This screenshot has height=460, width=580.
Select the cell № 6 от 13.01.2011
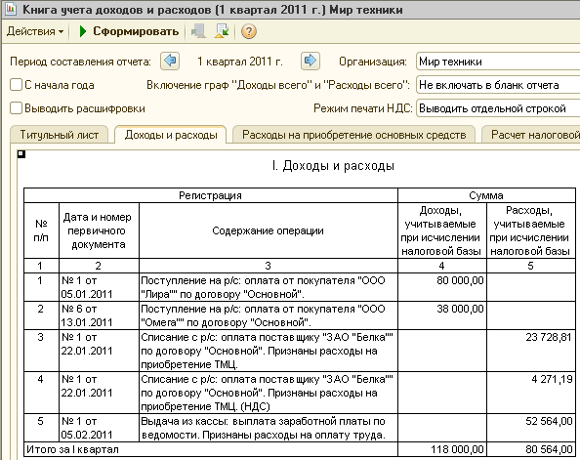click(99, 315)
